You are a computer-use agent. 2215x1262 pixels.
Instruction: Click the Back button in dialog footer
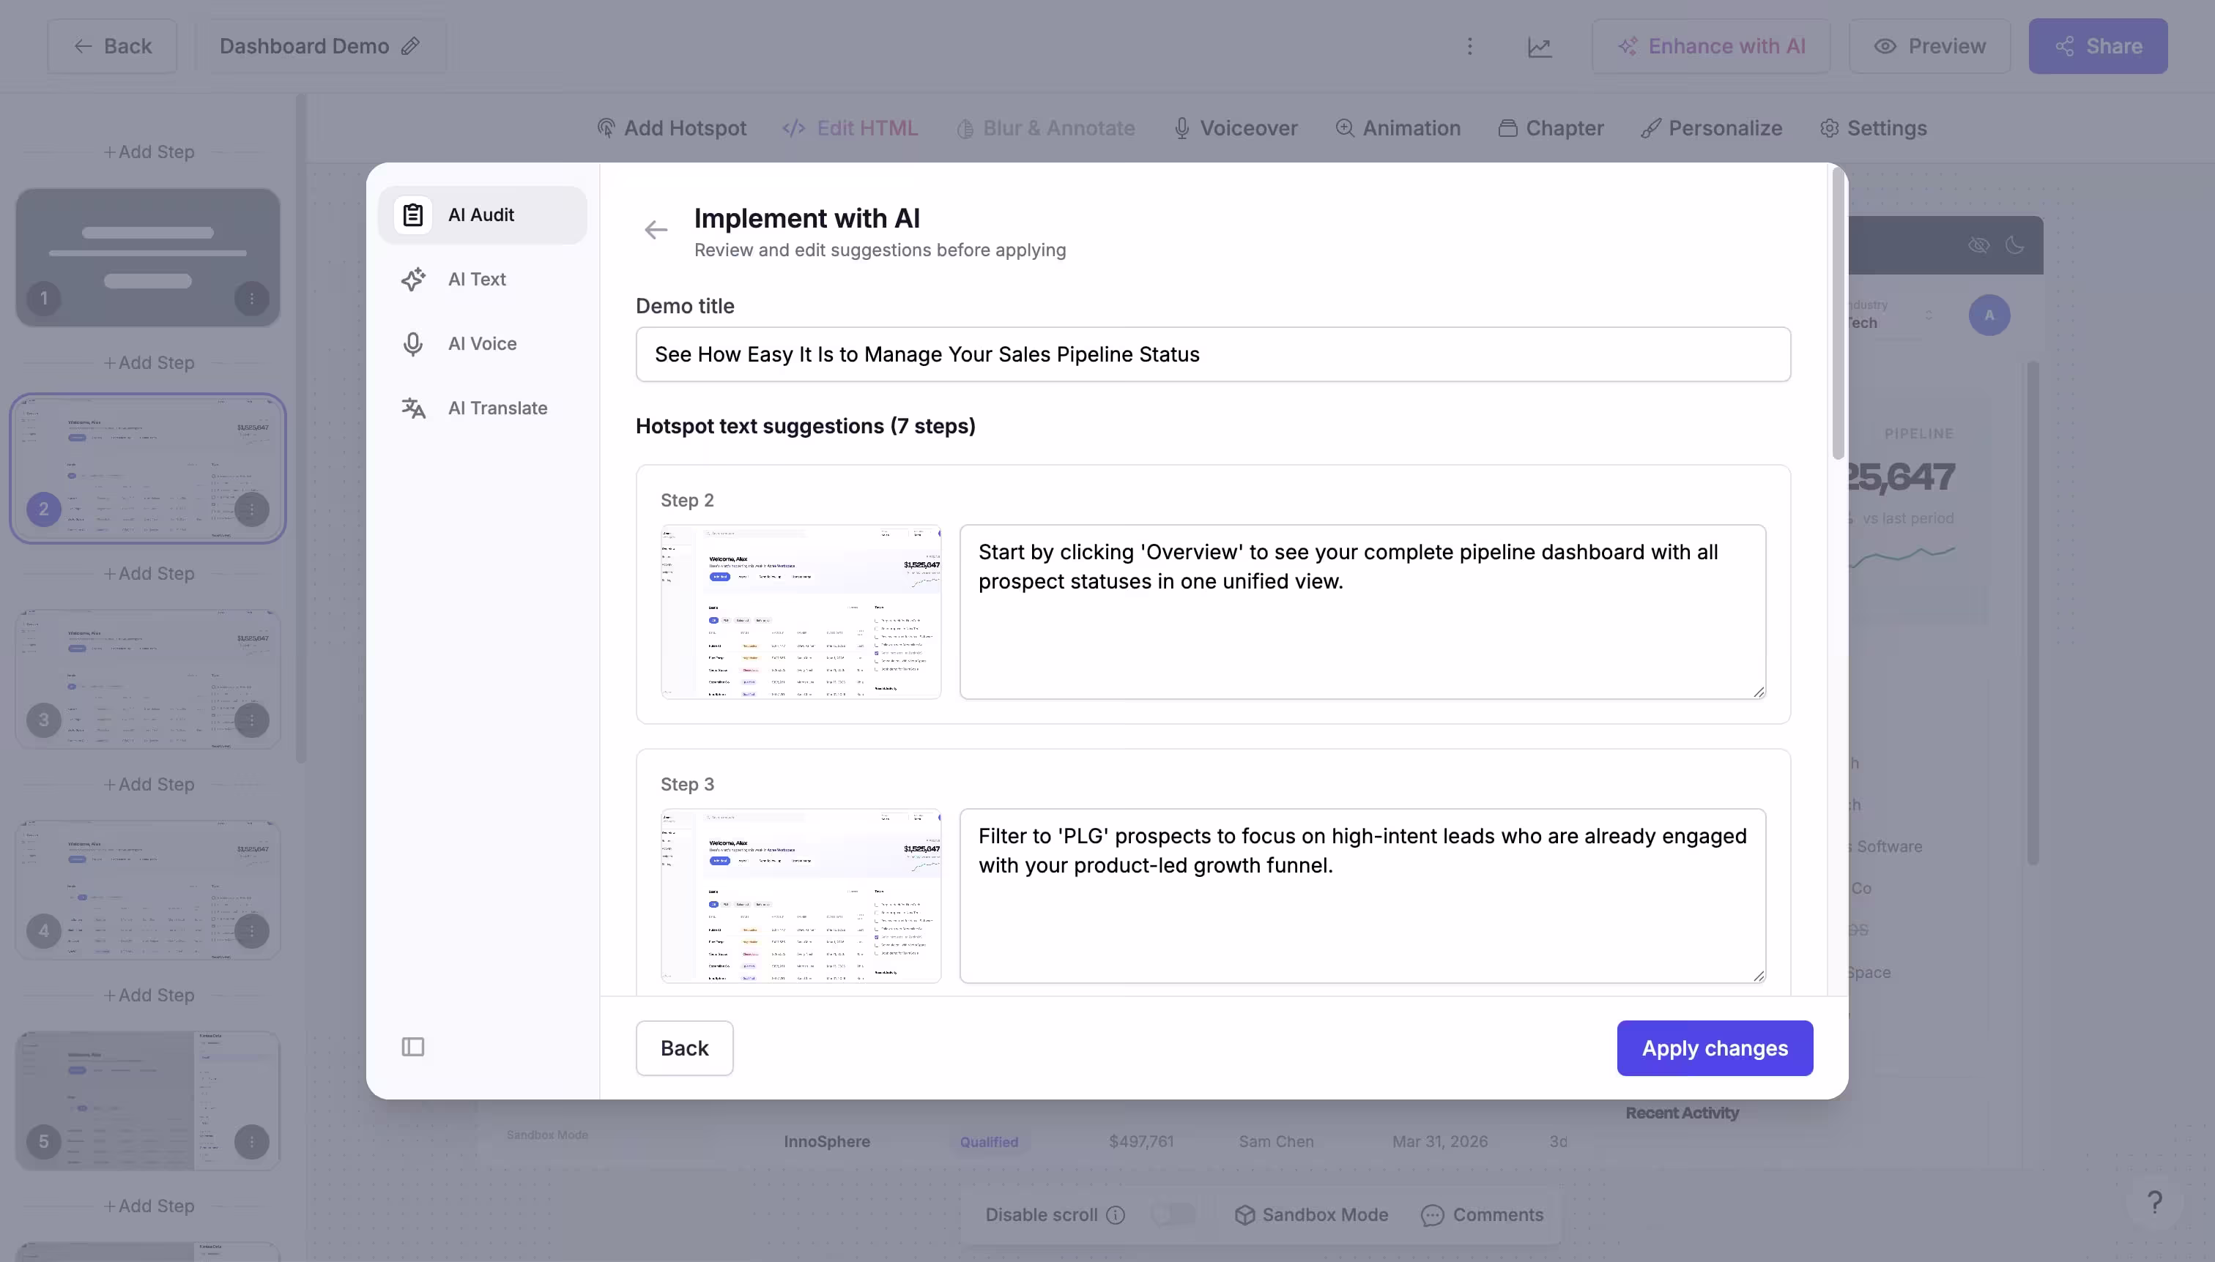[684, 1048]
